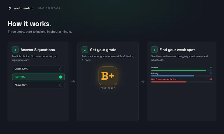Click the 'Answer 8 questions' heading

[38, 50]
